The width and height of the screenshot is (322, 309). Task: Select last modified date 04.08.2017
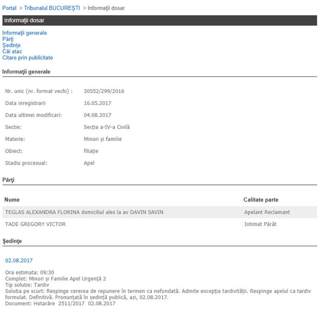(x=97, y=115)
